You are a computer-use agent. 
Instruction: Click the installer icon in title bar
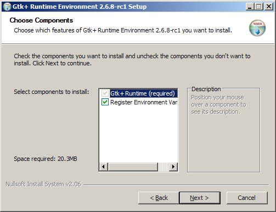click(7, 7)
